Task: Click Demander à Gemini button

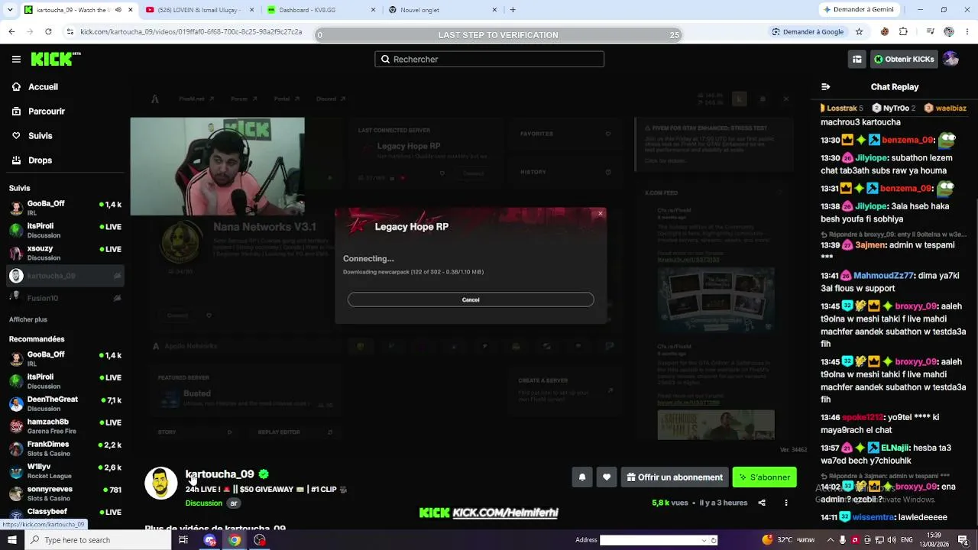Action: coord(860,10)
